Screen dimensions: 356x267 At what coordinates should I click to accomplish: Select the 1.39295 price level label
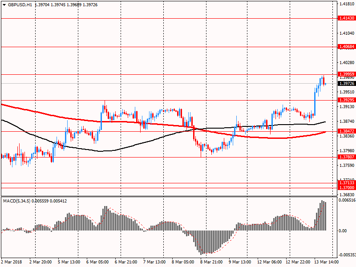(x=346, y=100)
